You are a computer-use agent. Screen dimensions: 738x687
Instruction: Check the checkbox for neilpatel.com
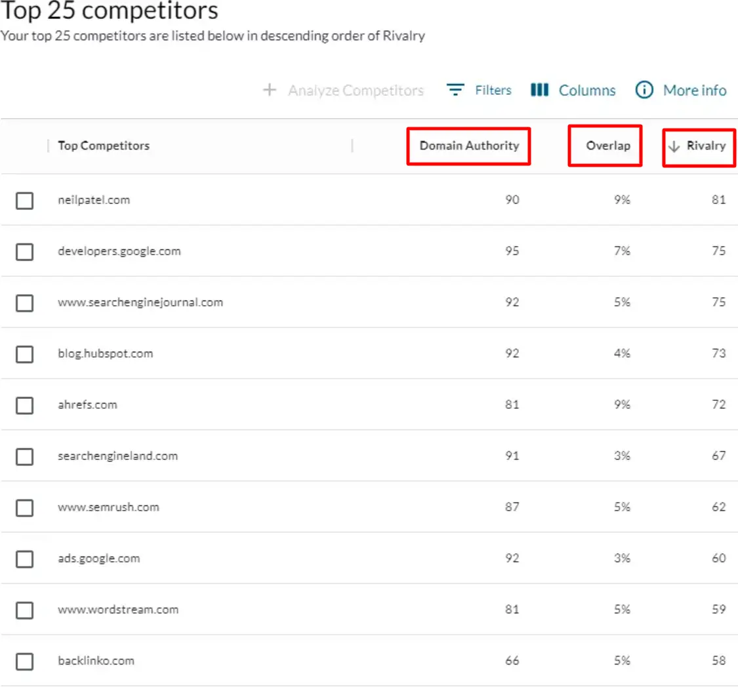pos(24,201)
